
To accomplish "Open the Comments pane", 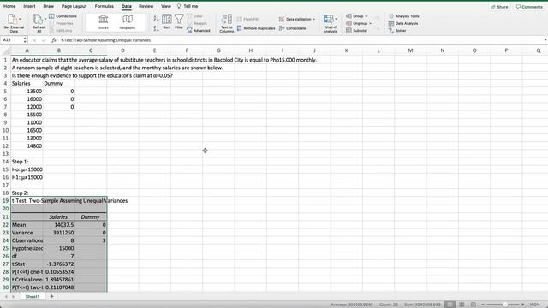I will [529, 7].
